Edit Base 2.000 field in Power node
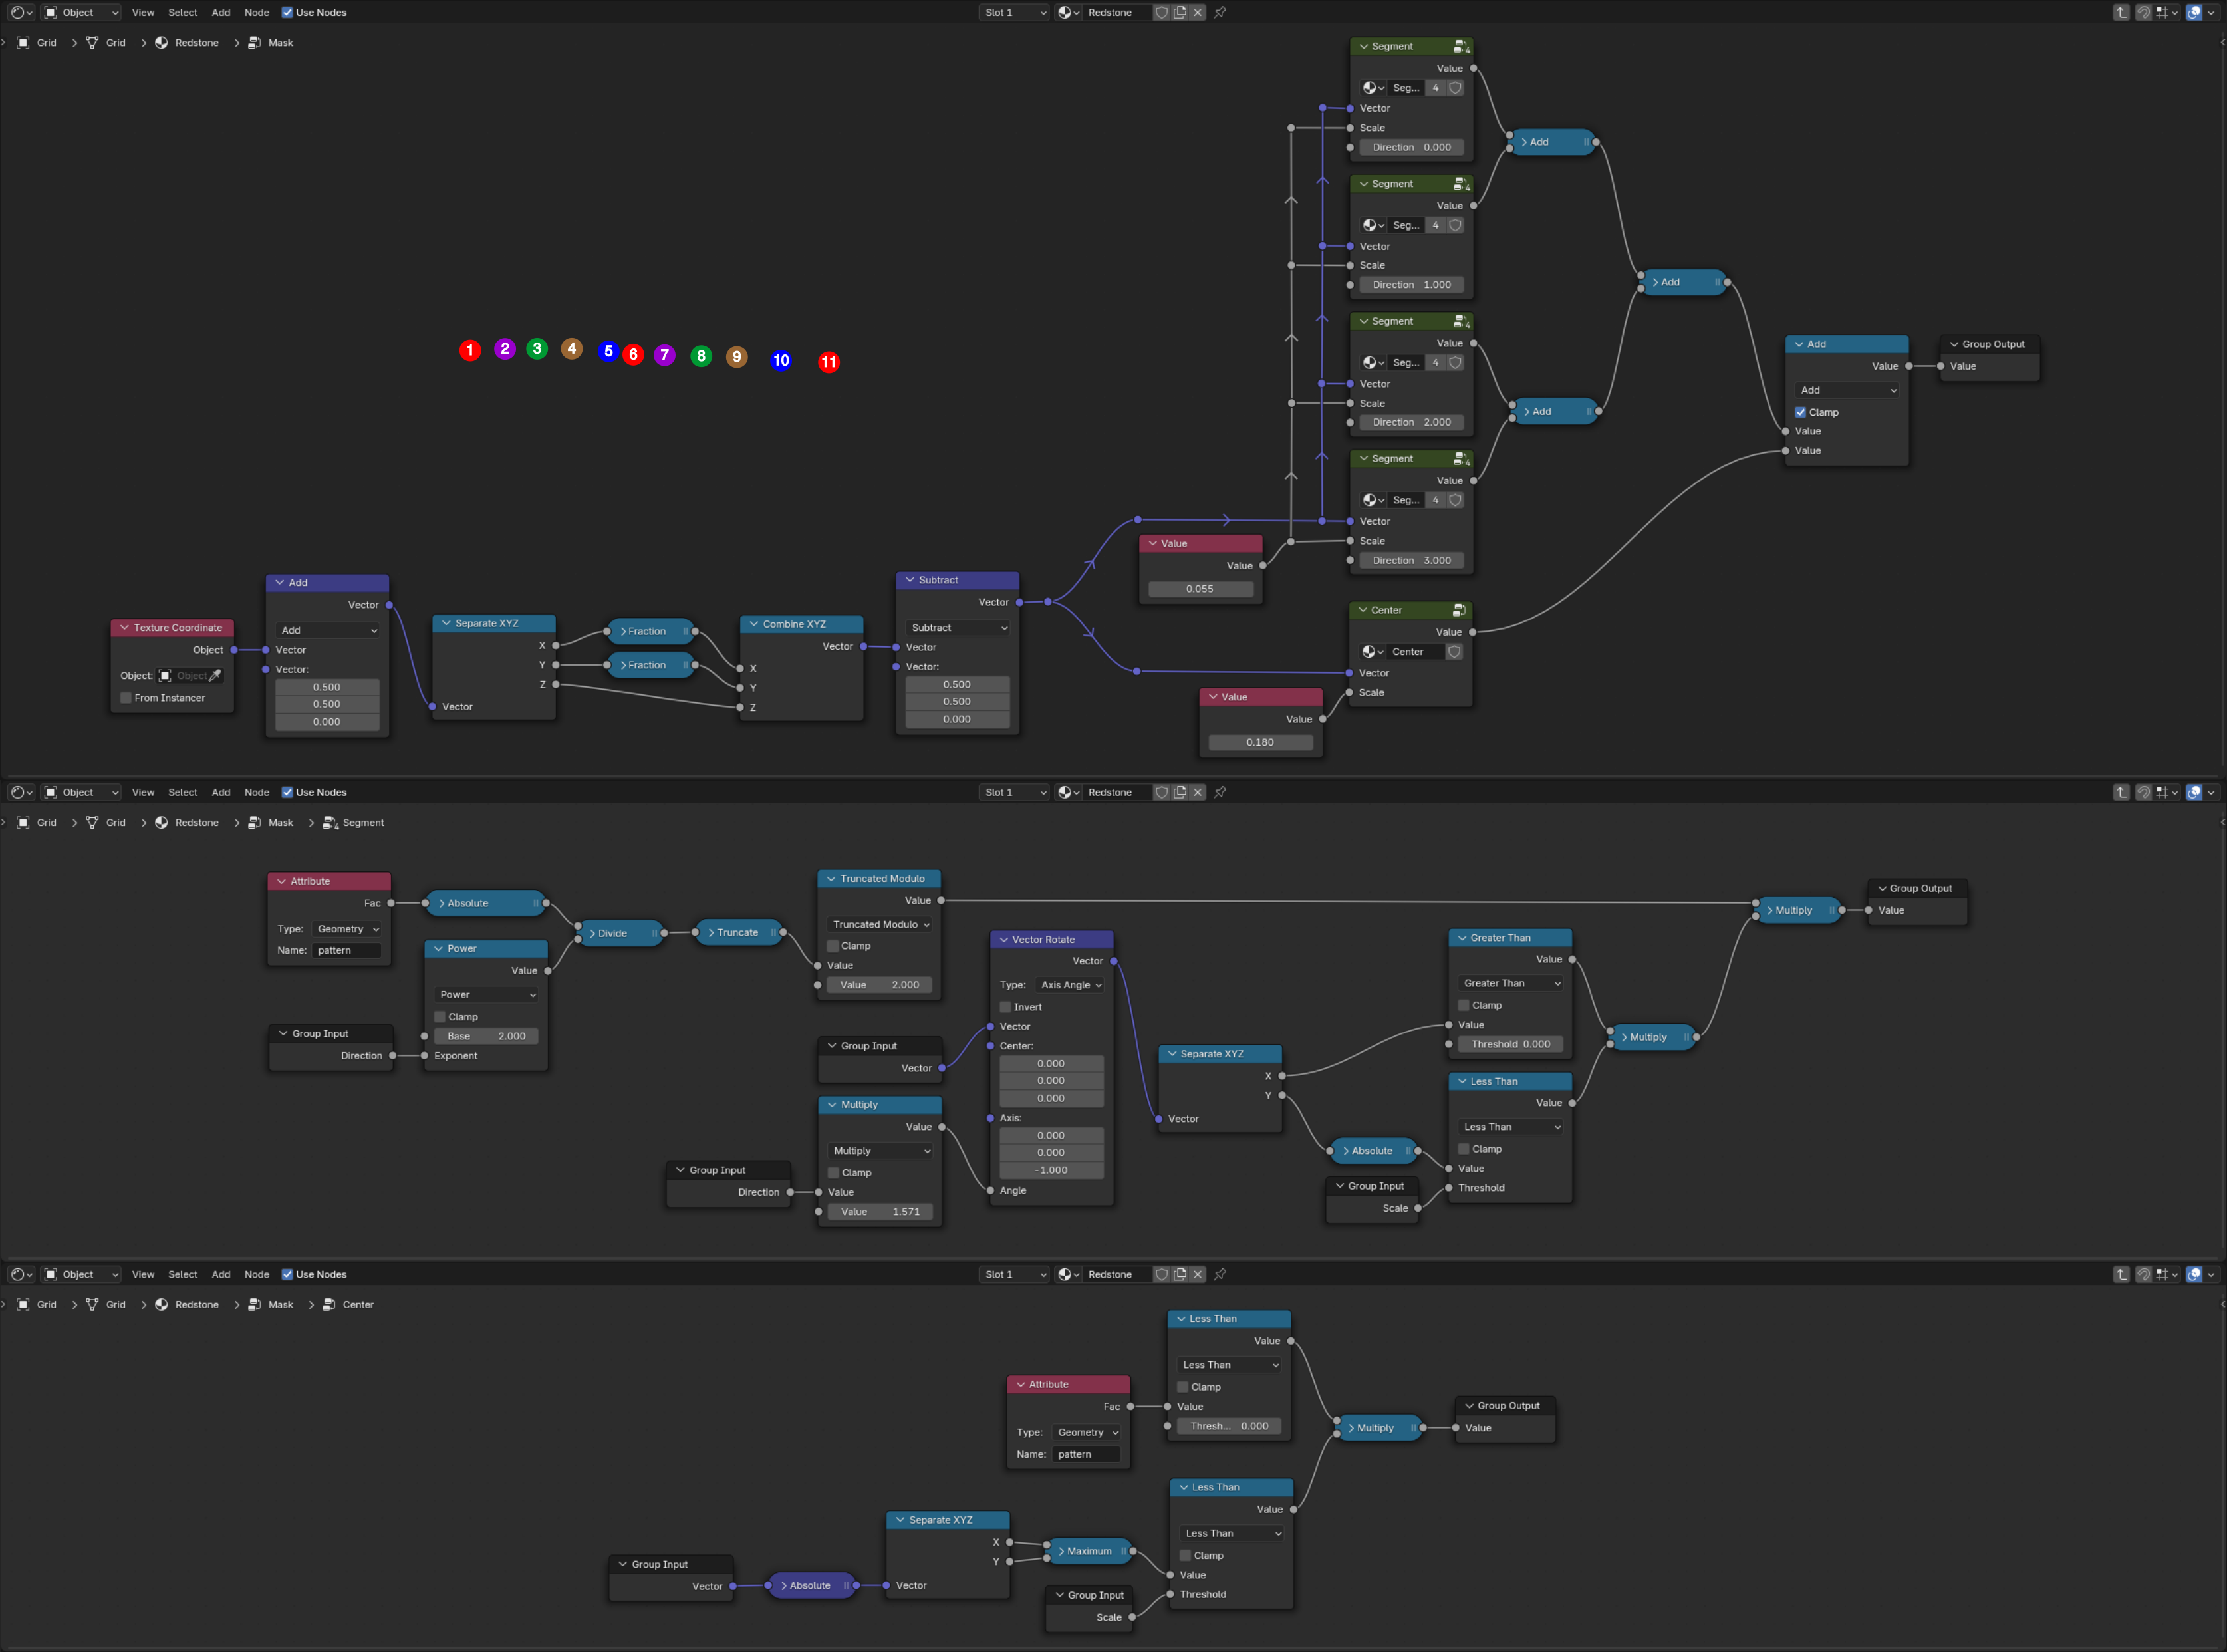The image size is (2227, 1652). [487, 1036]
